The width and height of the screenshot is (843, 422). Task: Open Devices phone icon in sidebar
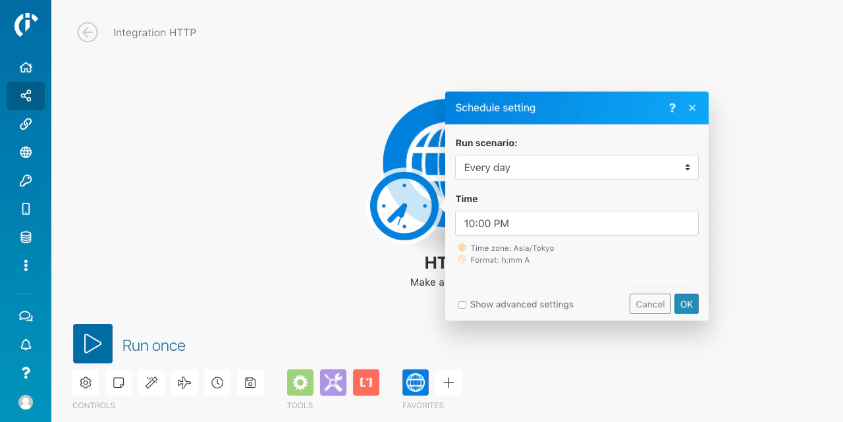coord(26,209)
